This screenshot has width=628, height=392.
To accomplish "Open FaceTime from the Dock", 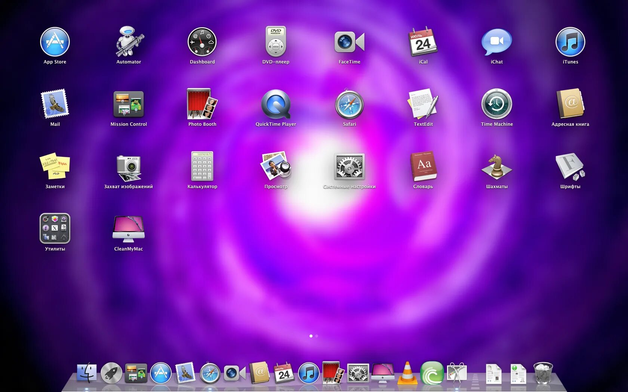I will (235, 373).
